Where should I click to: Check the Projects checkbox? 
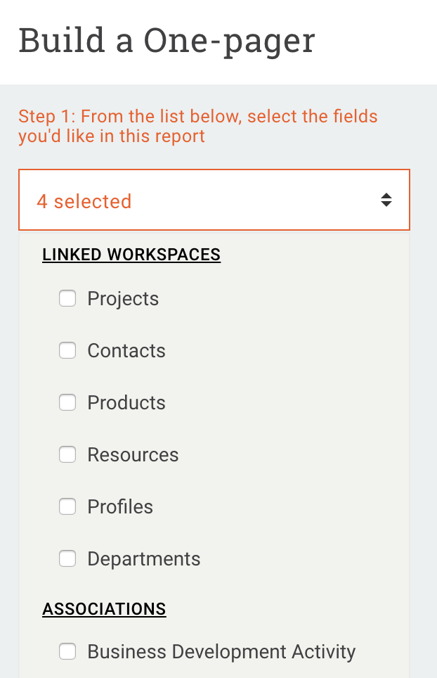click(67, 299)
